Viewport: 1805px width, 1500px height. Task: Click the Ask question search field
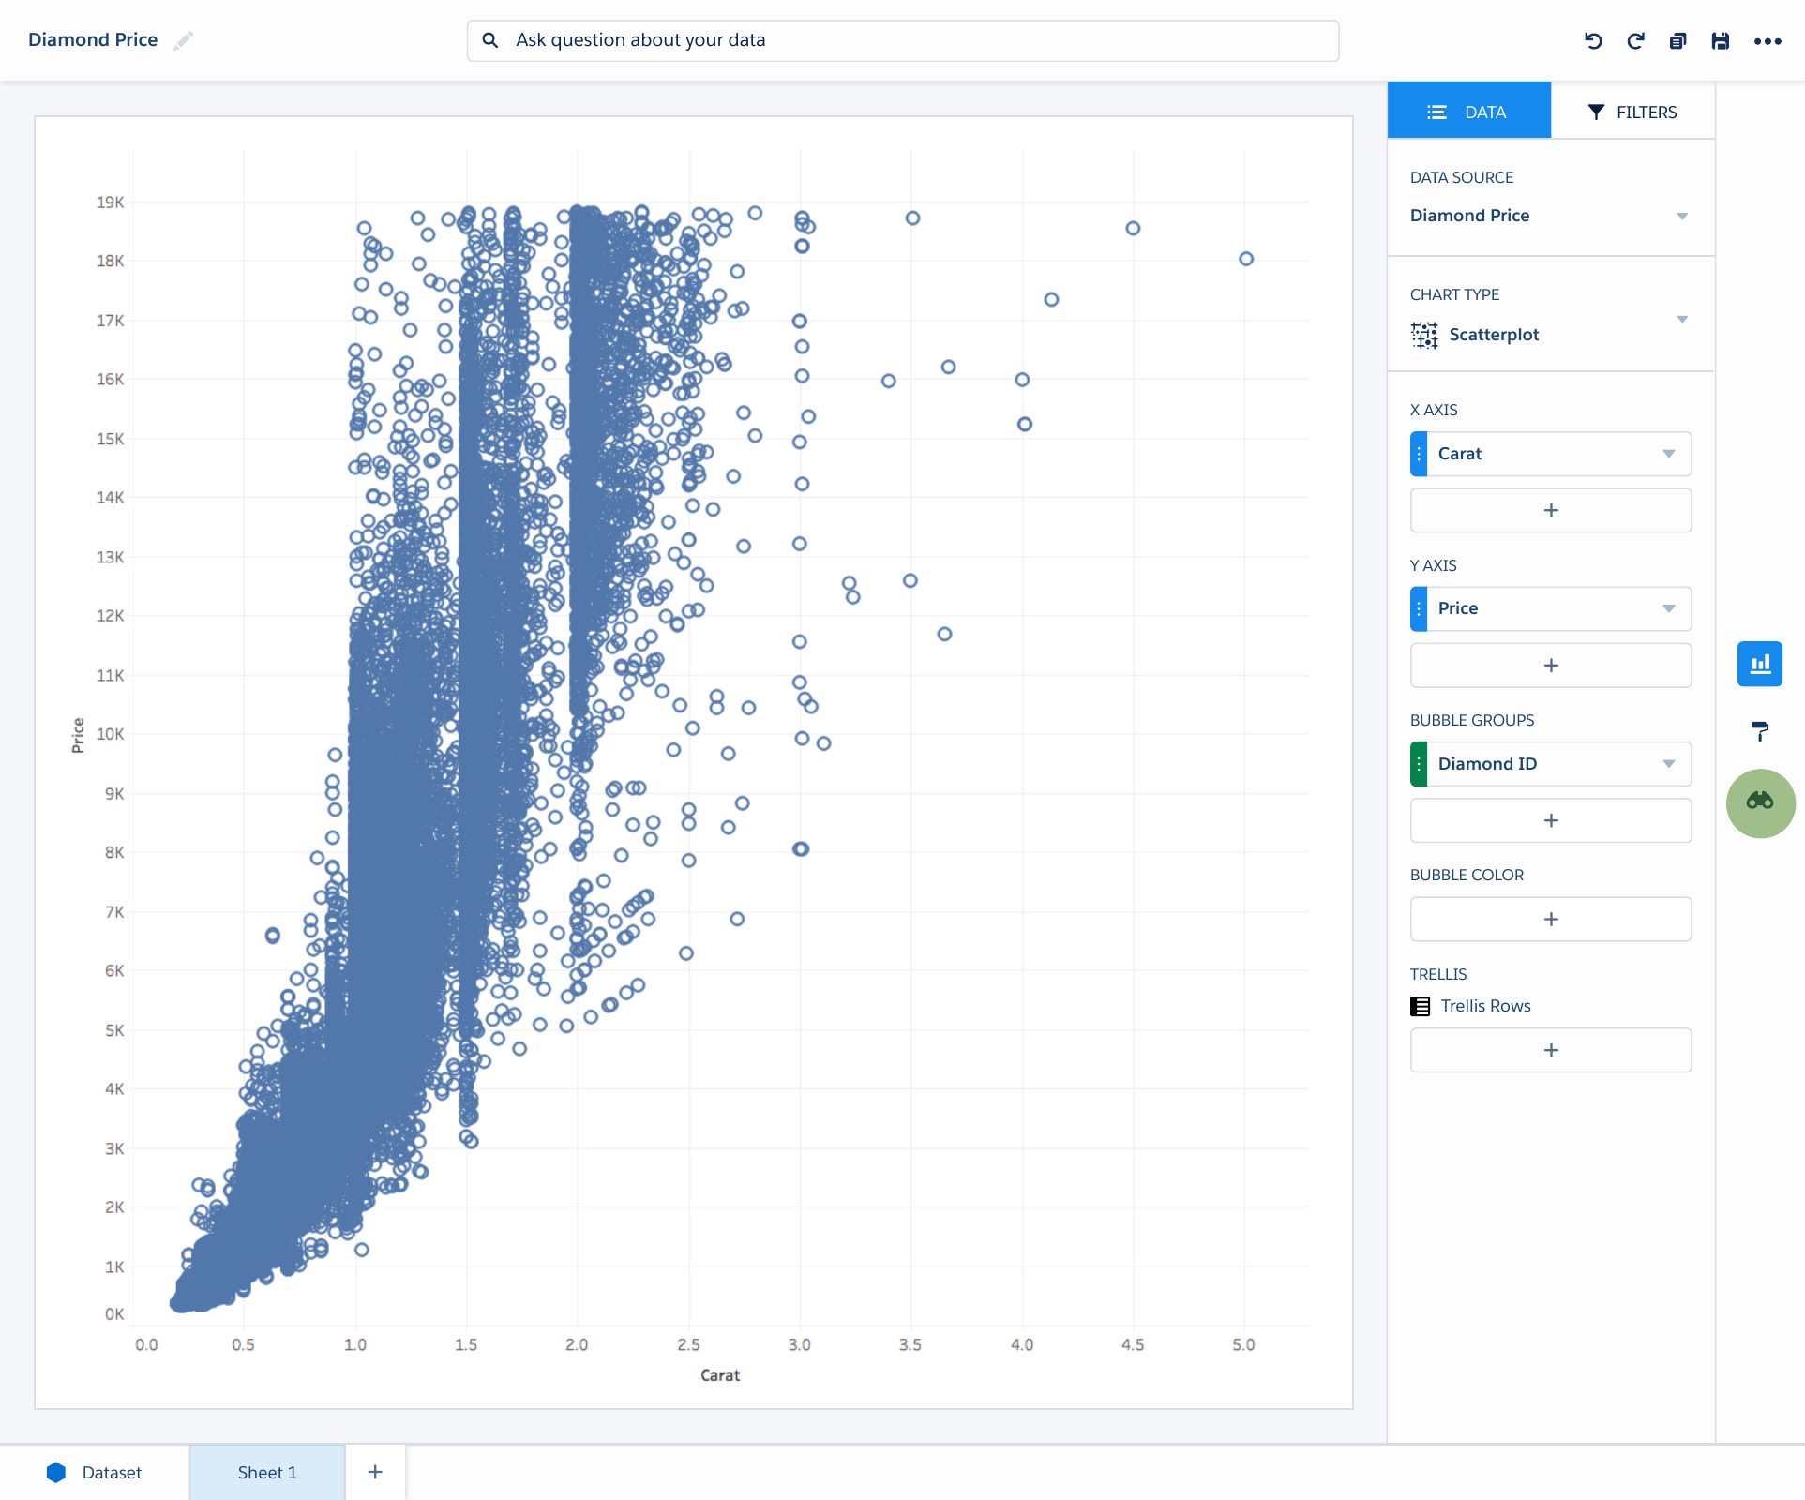903,40
